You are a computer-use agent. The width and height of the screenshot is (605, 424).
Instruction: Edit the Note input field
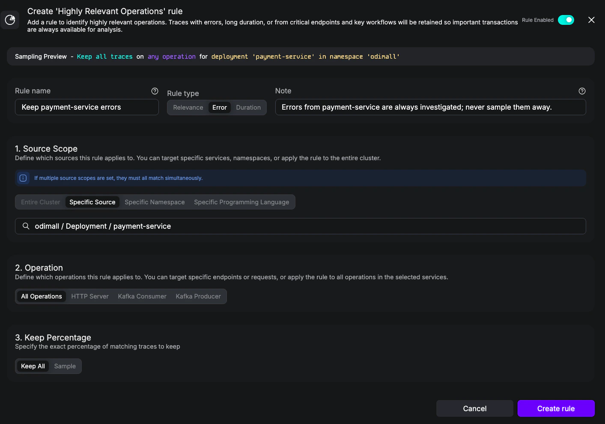(x=430, y=107)
